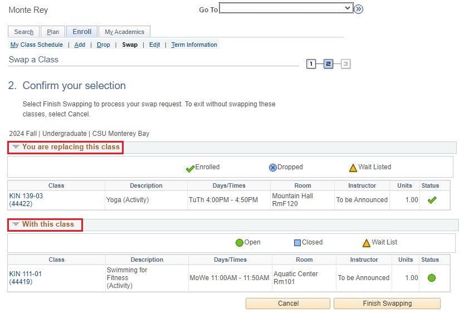The image size is (464, 318).
Task: Open the Term Information link
Action: coord(194,45)
